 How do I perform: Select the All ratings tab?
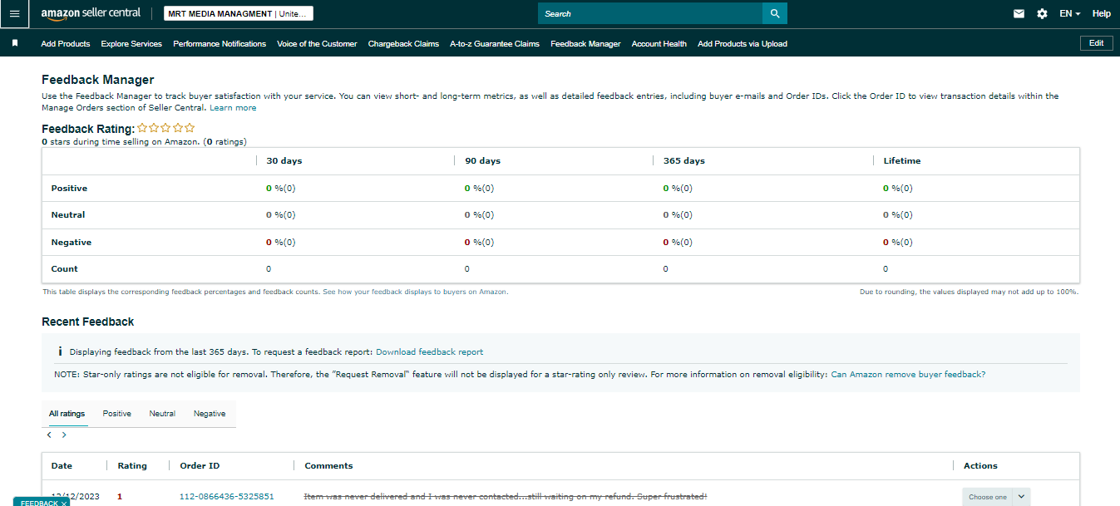67,414
